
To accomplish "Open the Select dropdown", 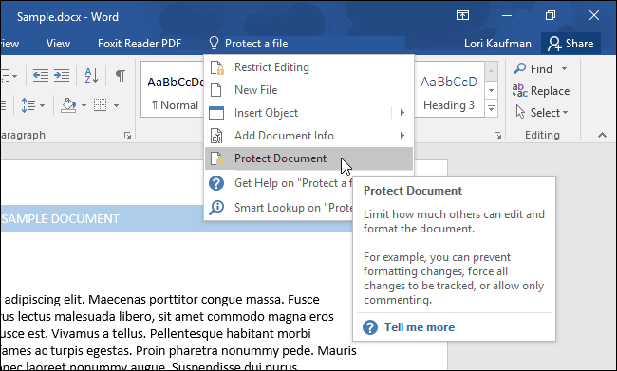I will click(541, 113).
